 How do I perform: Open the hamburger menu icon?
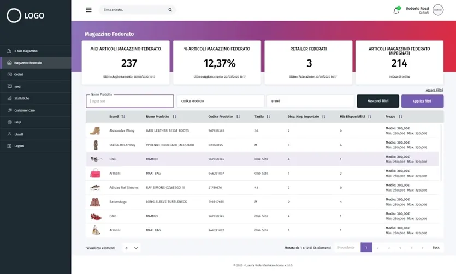coord(88,10)
